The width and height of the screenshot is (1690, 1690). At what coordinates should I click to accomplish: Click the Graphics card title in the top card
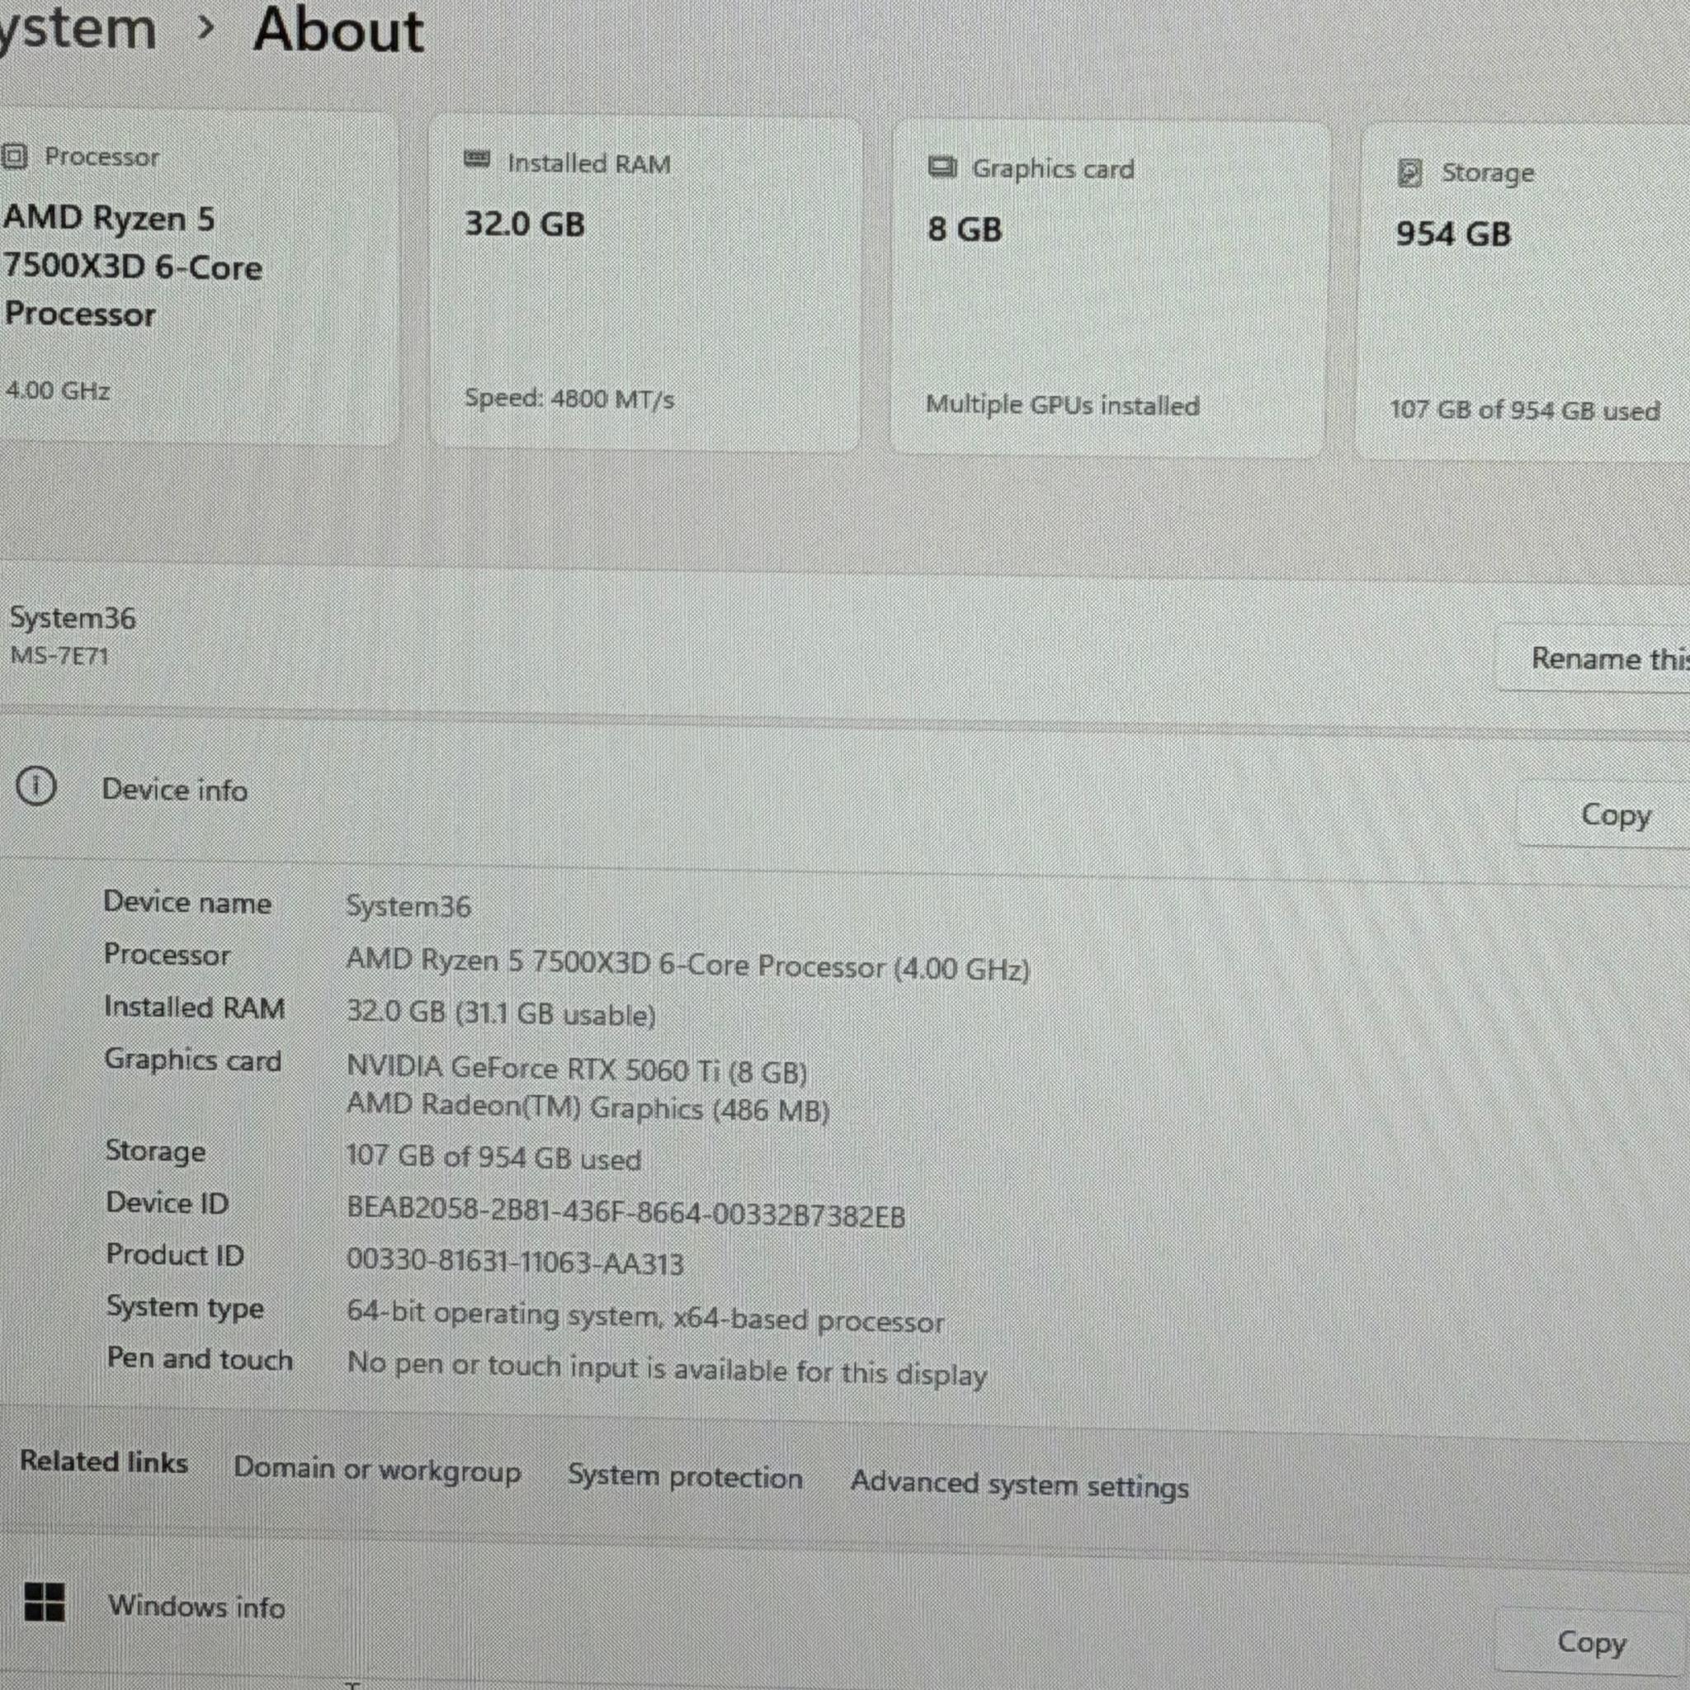[x=1052, y=168]
